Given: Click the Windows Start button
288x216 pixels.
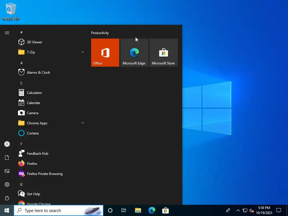Looking at the screenshot, I should (7, 210).
